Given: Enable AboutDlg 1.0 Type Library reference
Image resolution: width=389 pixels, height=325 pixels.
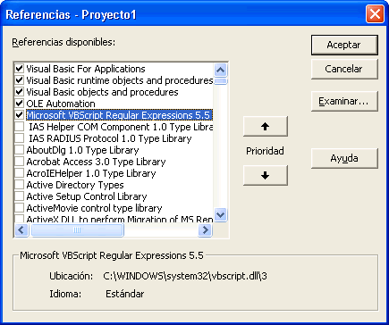Looking at the screenshot, I should [20, 150].
